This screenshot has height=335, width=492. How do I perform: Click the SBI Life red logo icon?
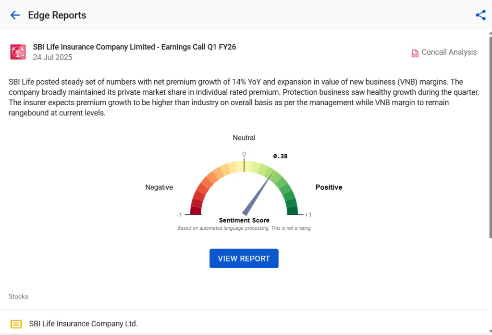(18, 52)
